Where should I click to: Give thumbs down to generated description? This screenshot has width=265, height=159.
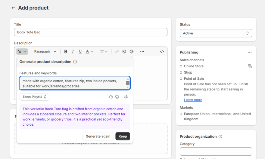(117, 97)
